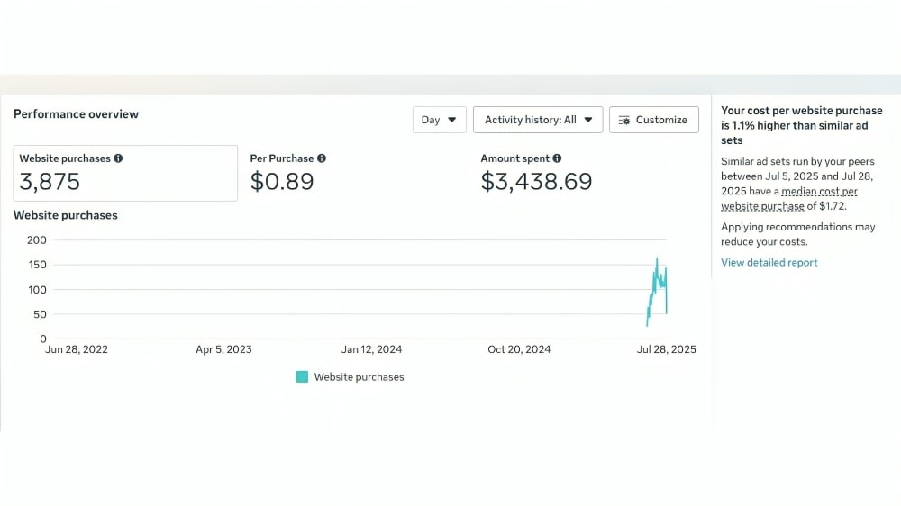The width and height of the screenshot is (901, 506).
Task: Click the Jan 12, 2024 axis date
Action: pyautogui.click(x=371, y=349)
